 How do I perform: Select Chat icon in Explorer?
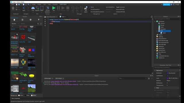(x=157, y=54)
